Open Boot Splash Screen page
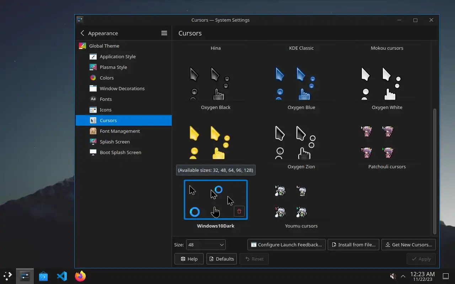 (124, 152)
